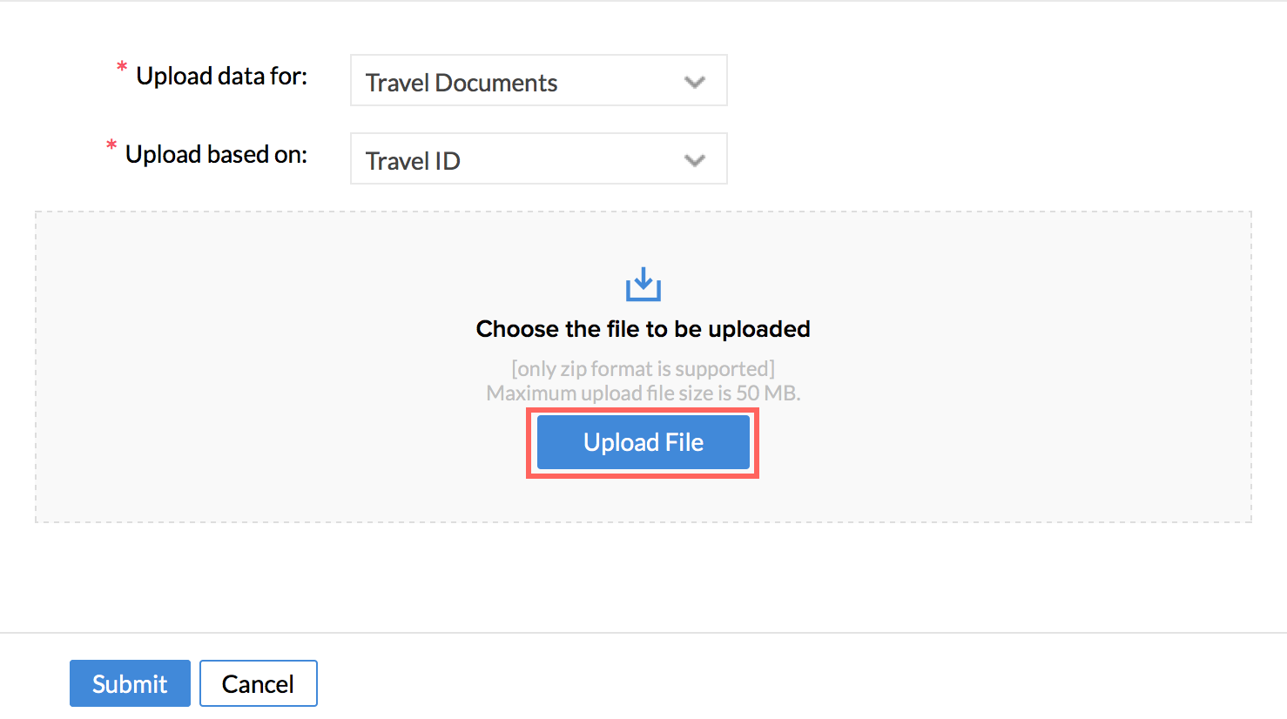Submit the upload form
Screen dimensions: 1287x719
coord(130,683)
